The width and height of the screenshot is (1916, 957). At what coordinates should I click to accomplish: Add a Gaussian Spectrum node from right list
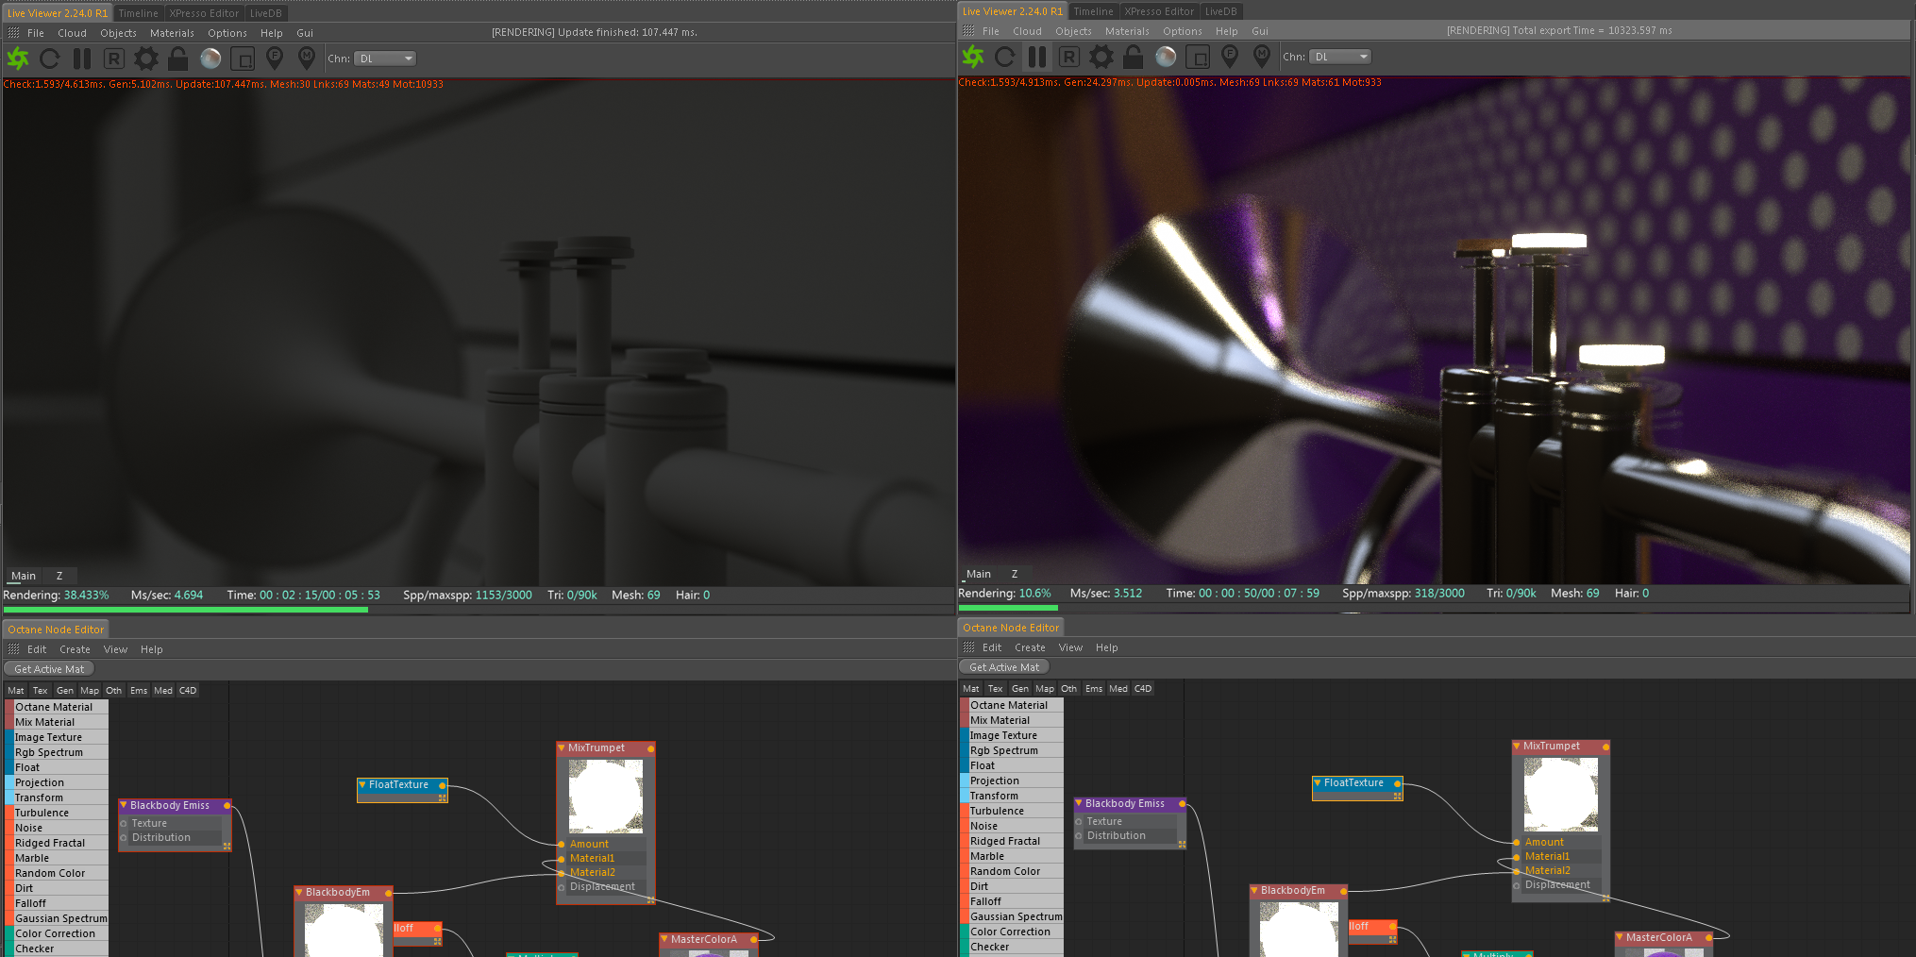pos(1012,916)
